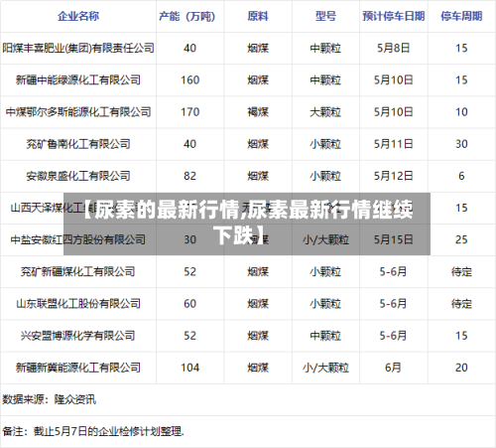The image size is (496, 448).
Task: Click the 型号 column header
Action: pyautogui.click(x=325, y=16)
